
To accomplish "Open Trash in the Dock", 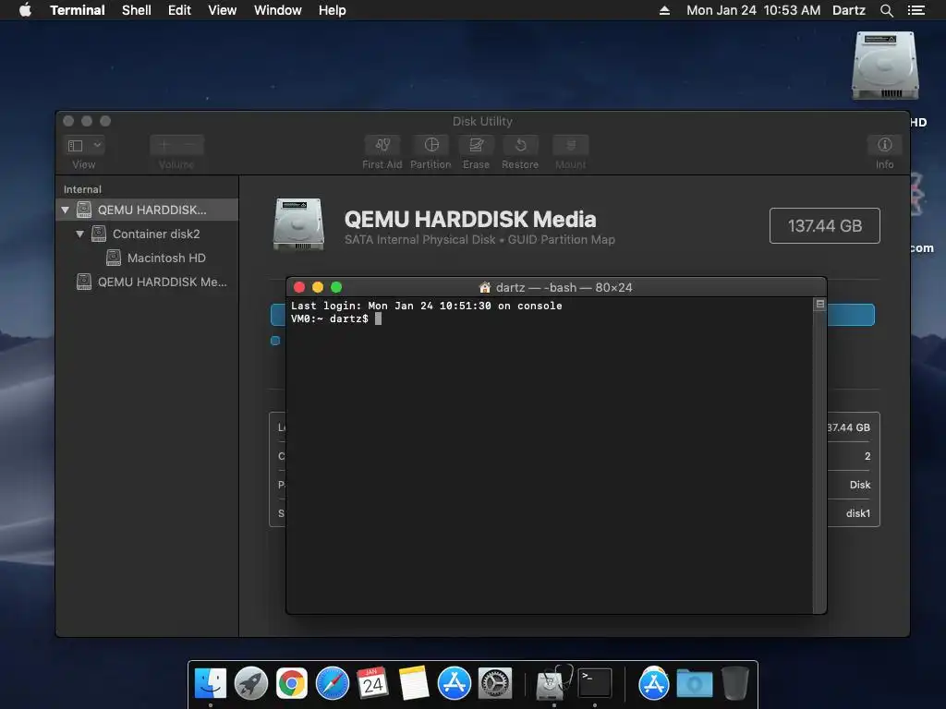I will click(735, 684).
